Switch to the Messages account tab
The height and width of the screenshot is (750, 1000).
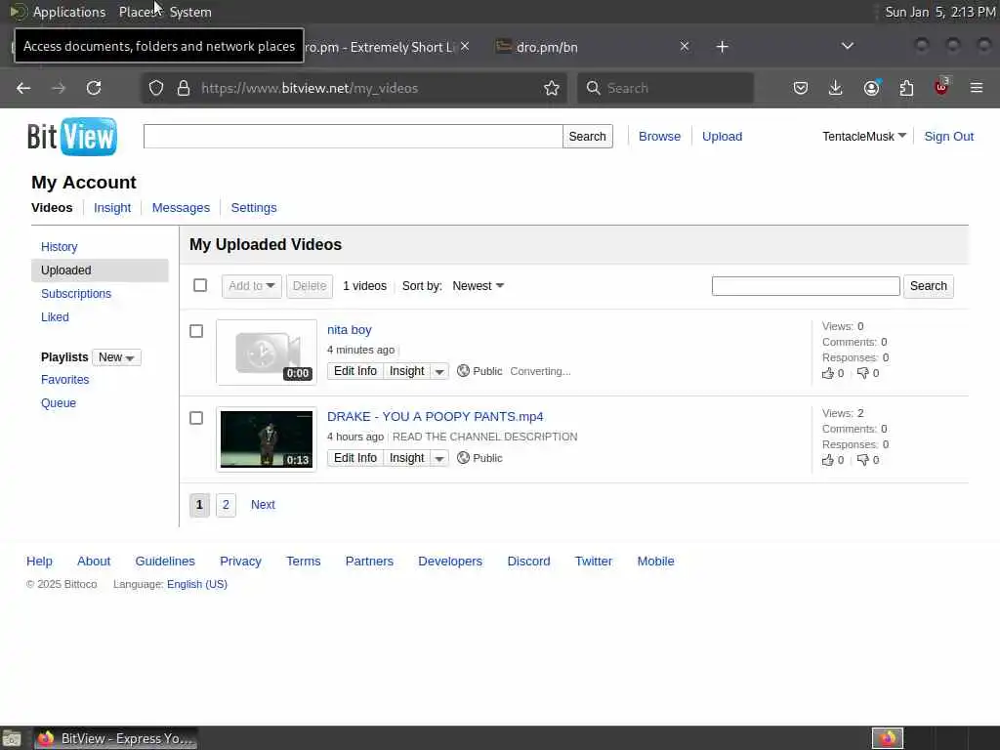[x=181, y=207]
